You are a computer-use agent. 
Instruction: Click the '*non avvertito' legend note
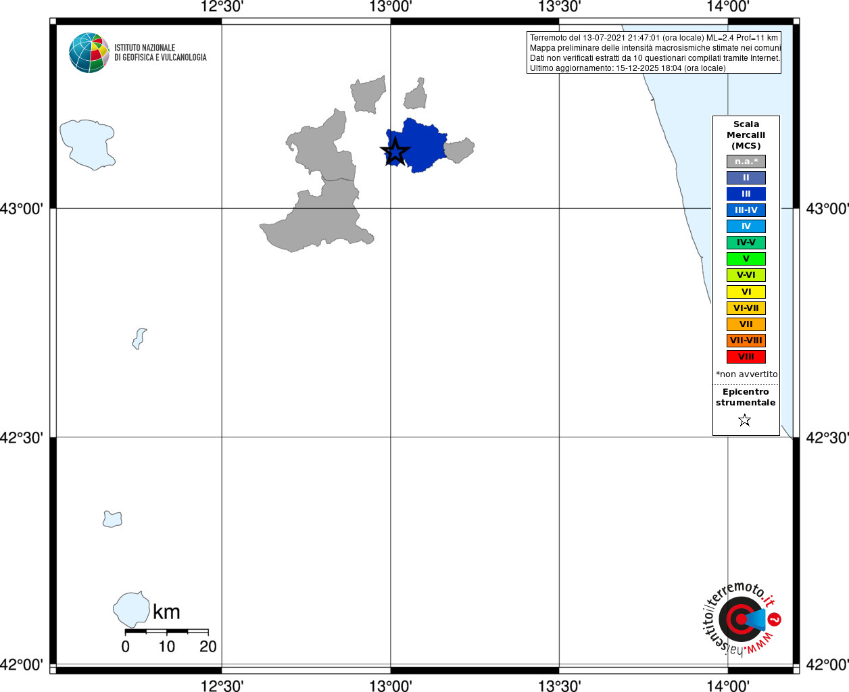pos(747,374)
